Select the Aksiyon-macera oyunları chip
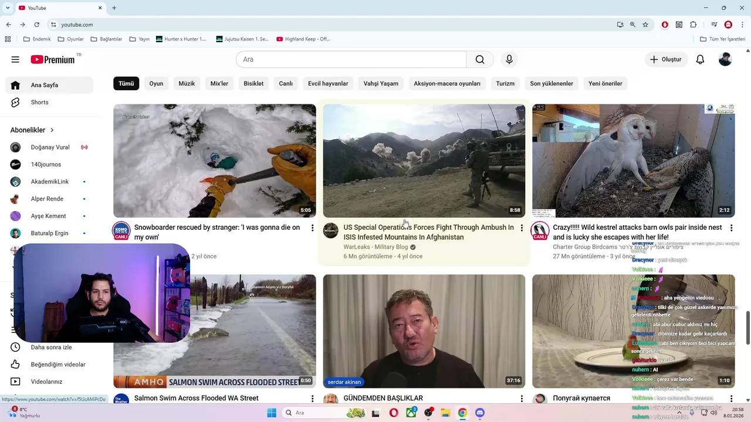751x422 pixels. click(x=447, y=84)
